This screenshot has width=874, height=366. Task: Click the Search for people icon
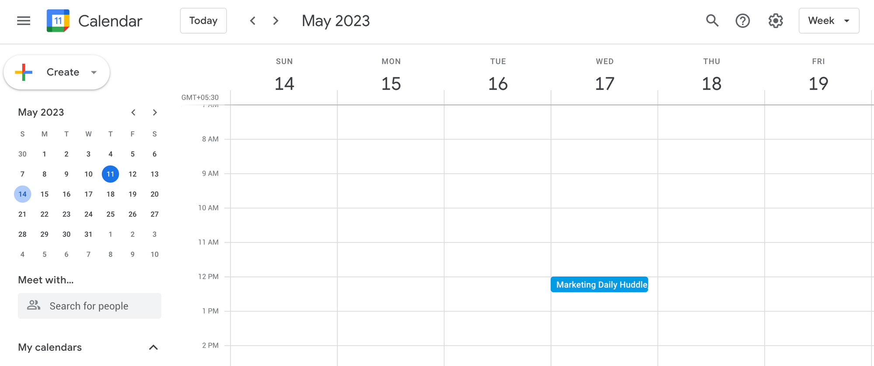tap(33, 306)
